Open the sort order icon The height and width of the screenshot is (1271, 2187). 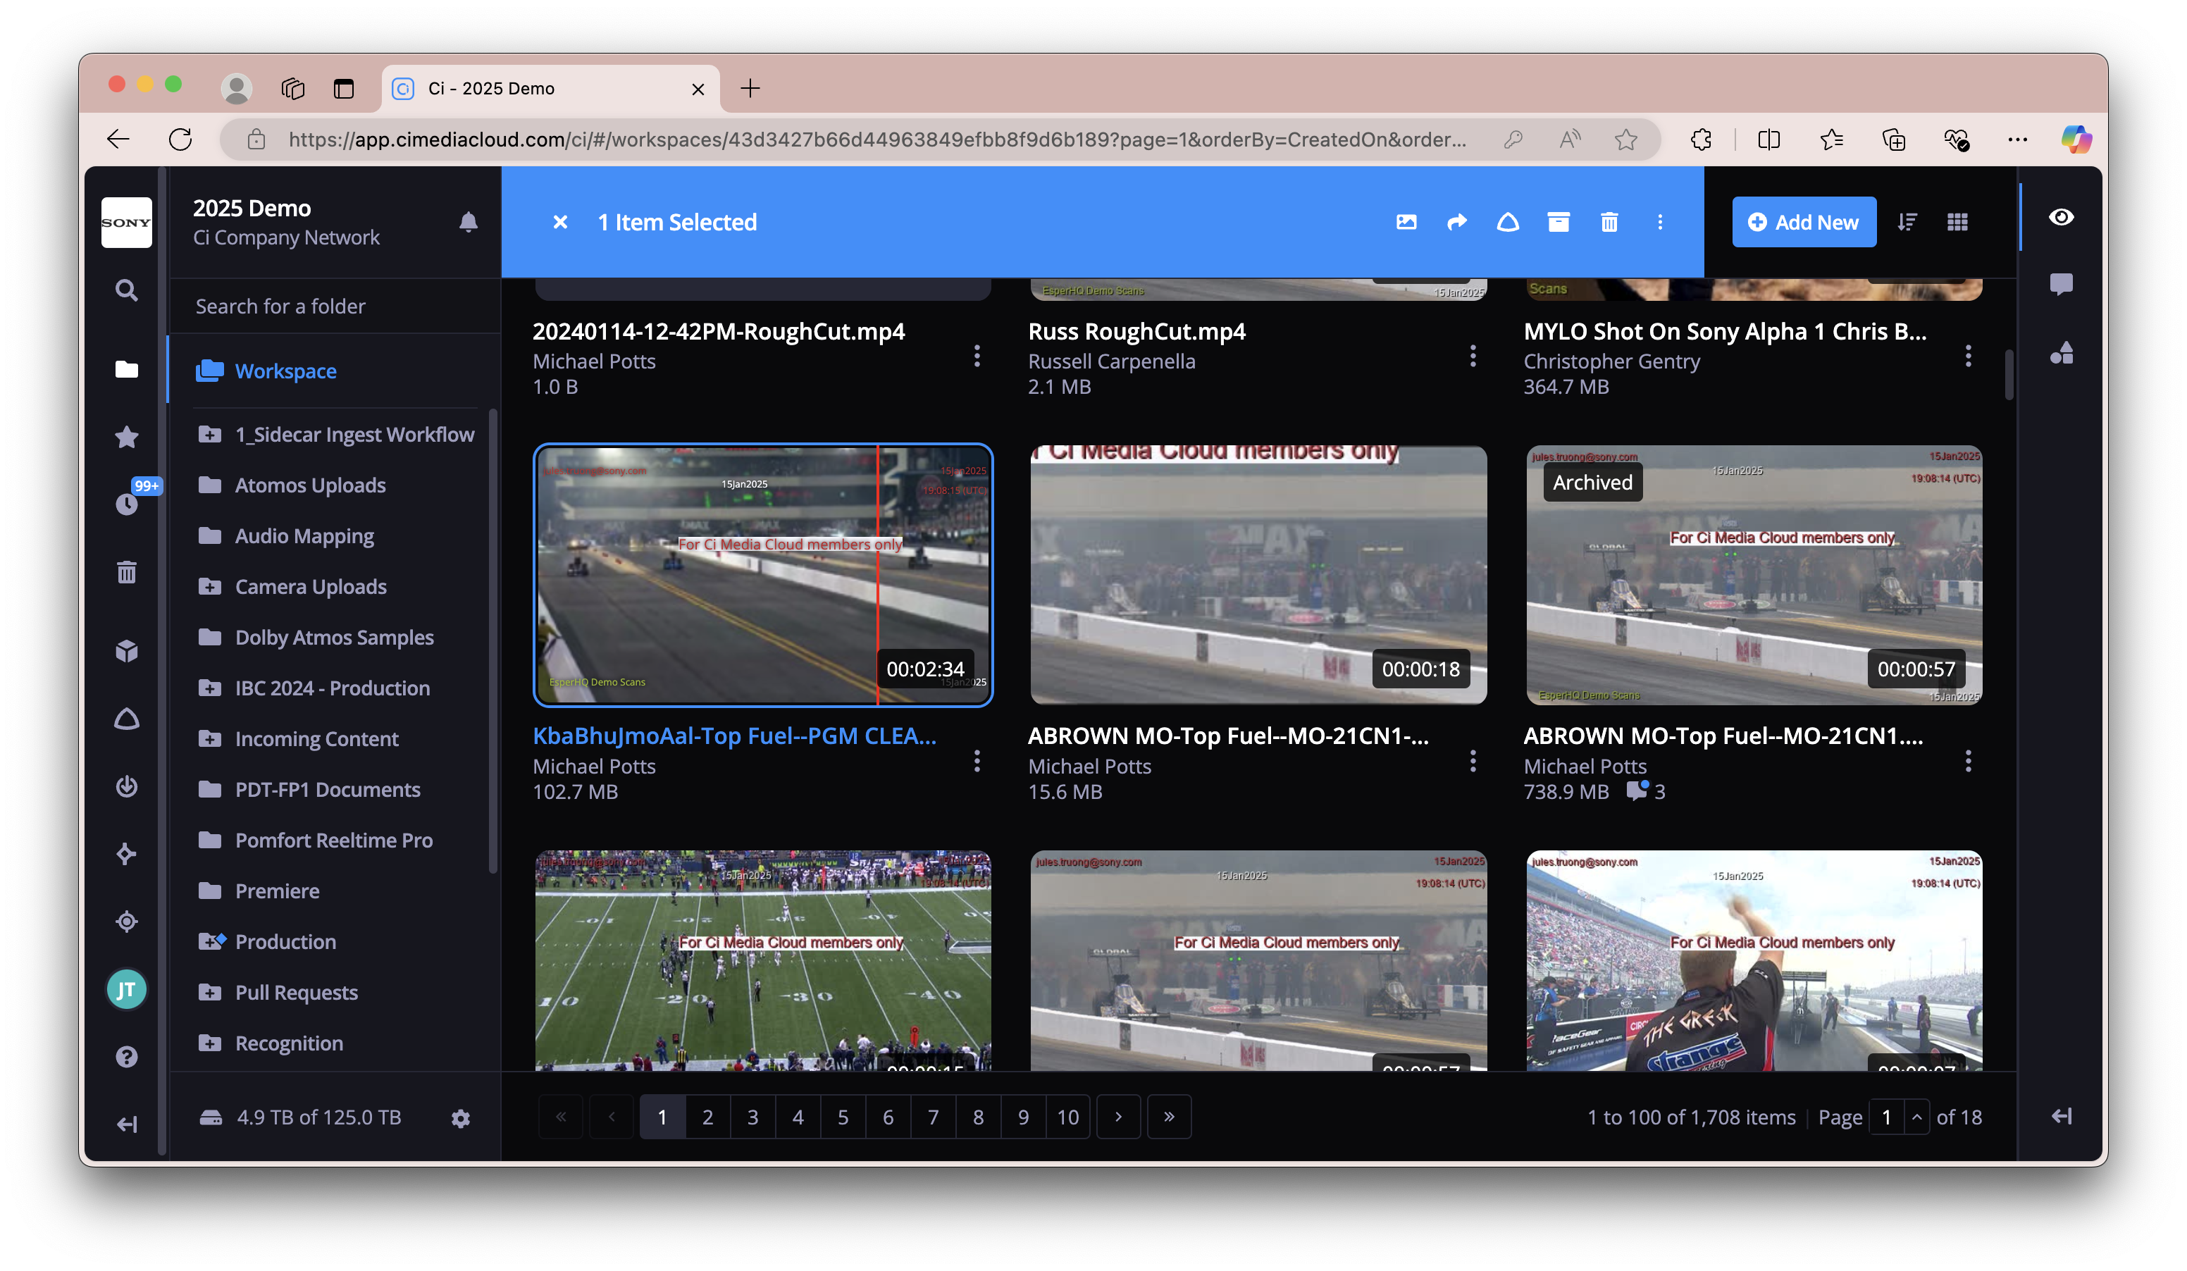coord(1907,222)
